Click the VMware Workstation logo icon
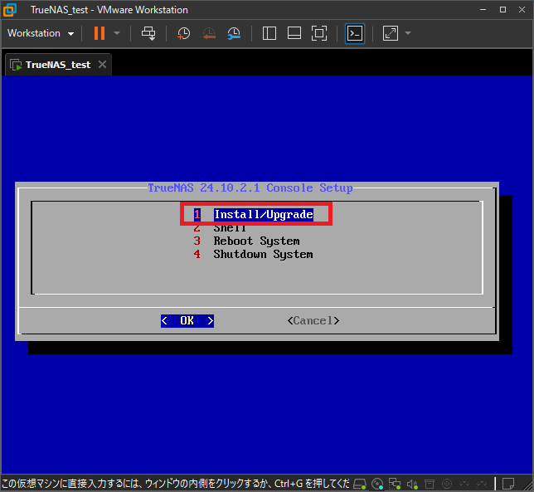Screen dimensions: 534x492 (10, 10)
